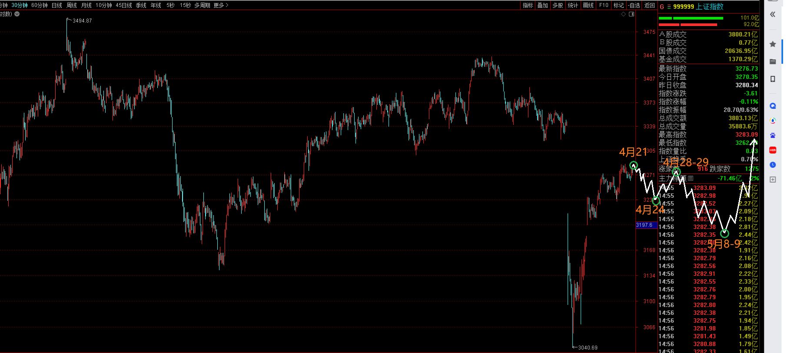Viewport: 797px width, 353px height.
Task: Click price axis label 3066
Action: (x=649, y=327)
